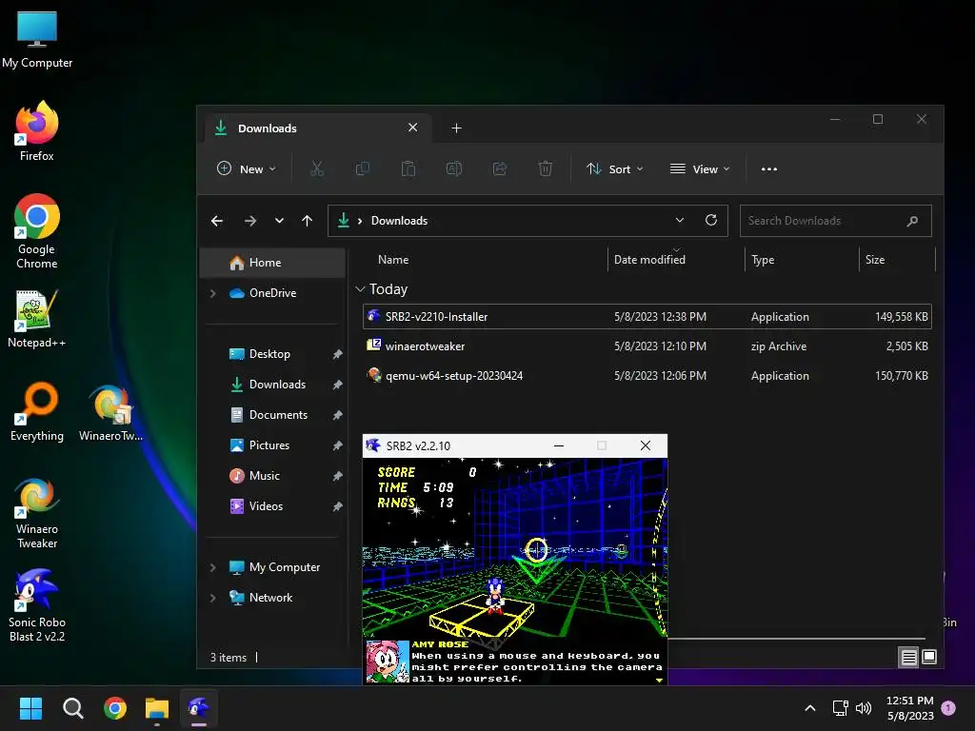Viewport: 975px width, 731px height.
Task: Open the New item dropdown
Action: click(247, 168)
